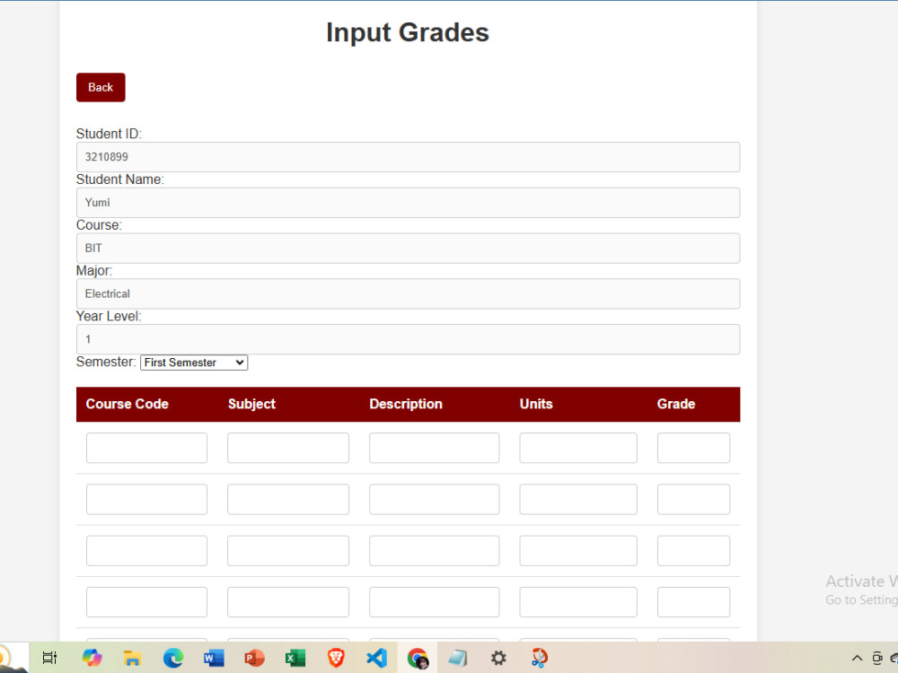Image resolution: width=898 pixels, height=673 pixels.
Task: Open Microsoft Edge from the taskbar
Action: tap(173, 658)
